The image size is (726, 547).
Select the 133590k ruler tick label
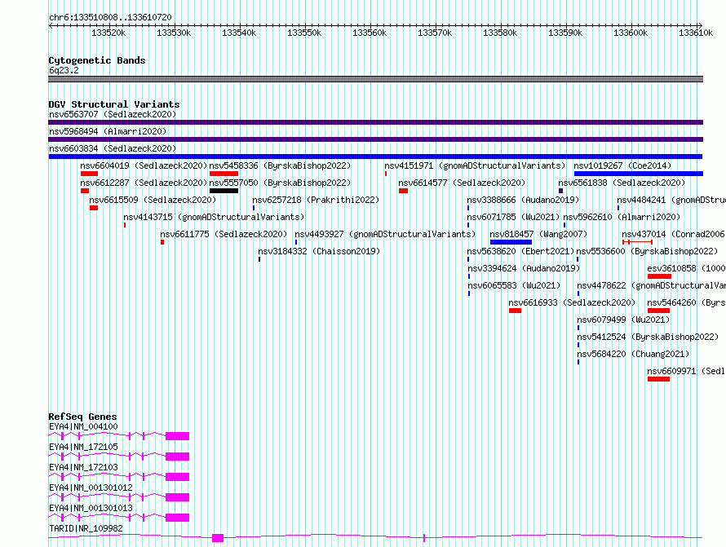[564, 33]
